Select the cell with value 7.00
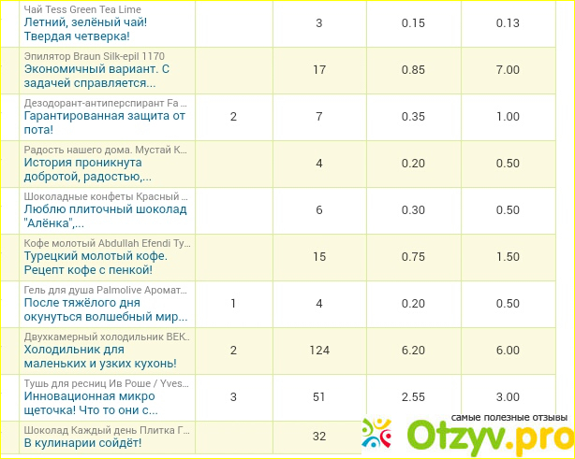 click(508, 69)
